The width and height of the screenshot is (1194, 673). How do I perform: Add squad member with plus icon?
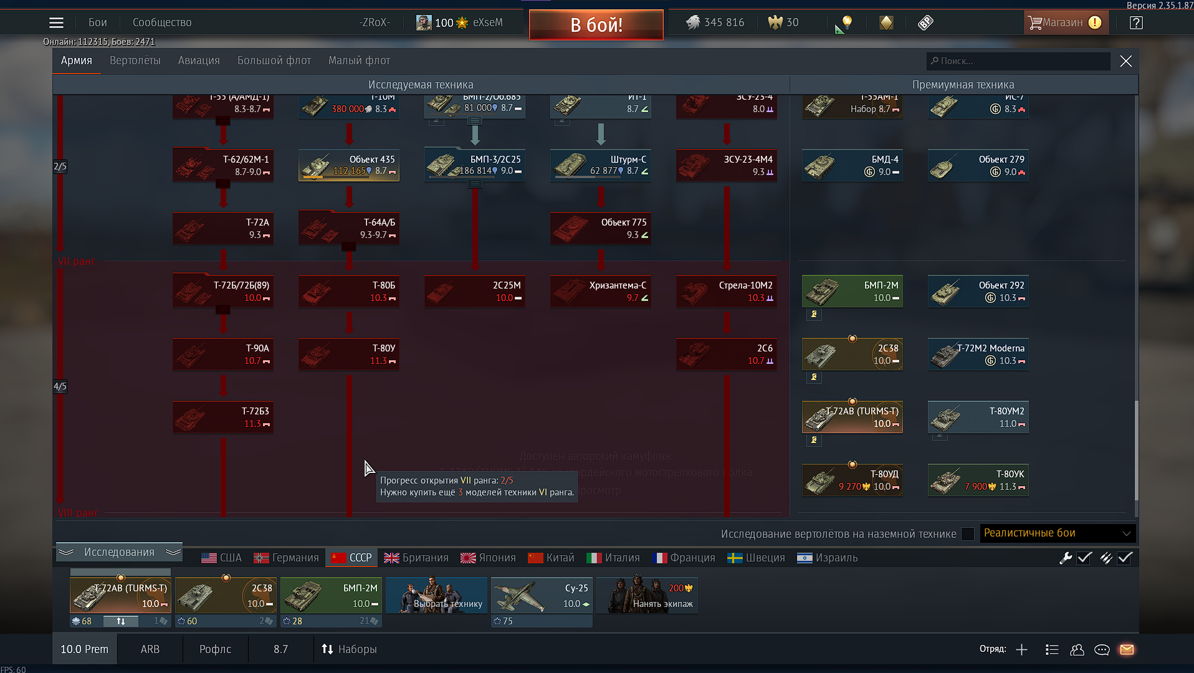coord(1021,650)
